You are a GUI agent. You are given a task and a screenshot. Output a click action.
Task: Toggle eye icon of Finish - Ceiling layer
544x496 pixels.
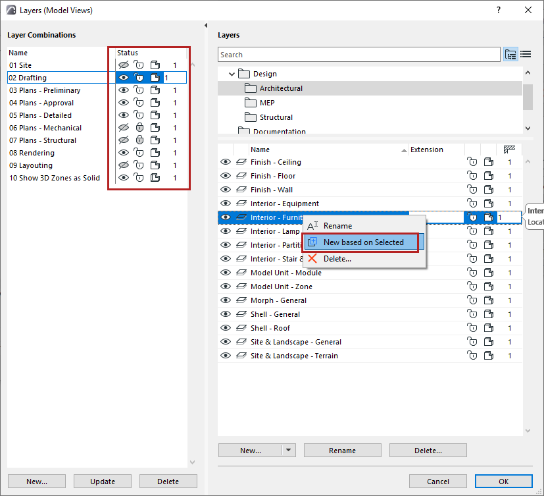click(226, 162)
